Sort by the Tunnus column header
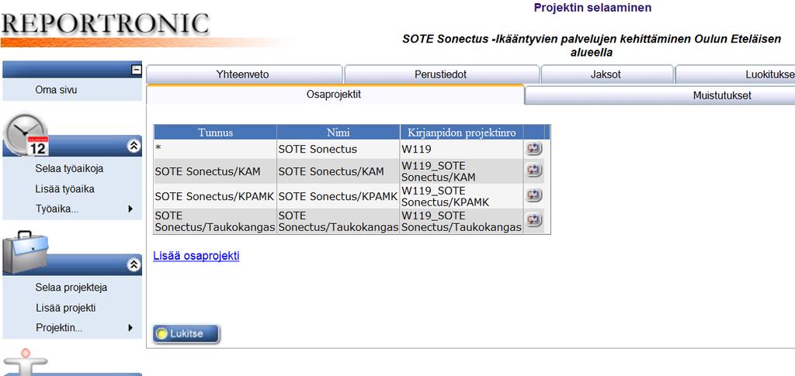Viewport: 795px width, 376px height. pyautogui.click(x=216, y=132)
